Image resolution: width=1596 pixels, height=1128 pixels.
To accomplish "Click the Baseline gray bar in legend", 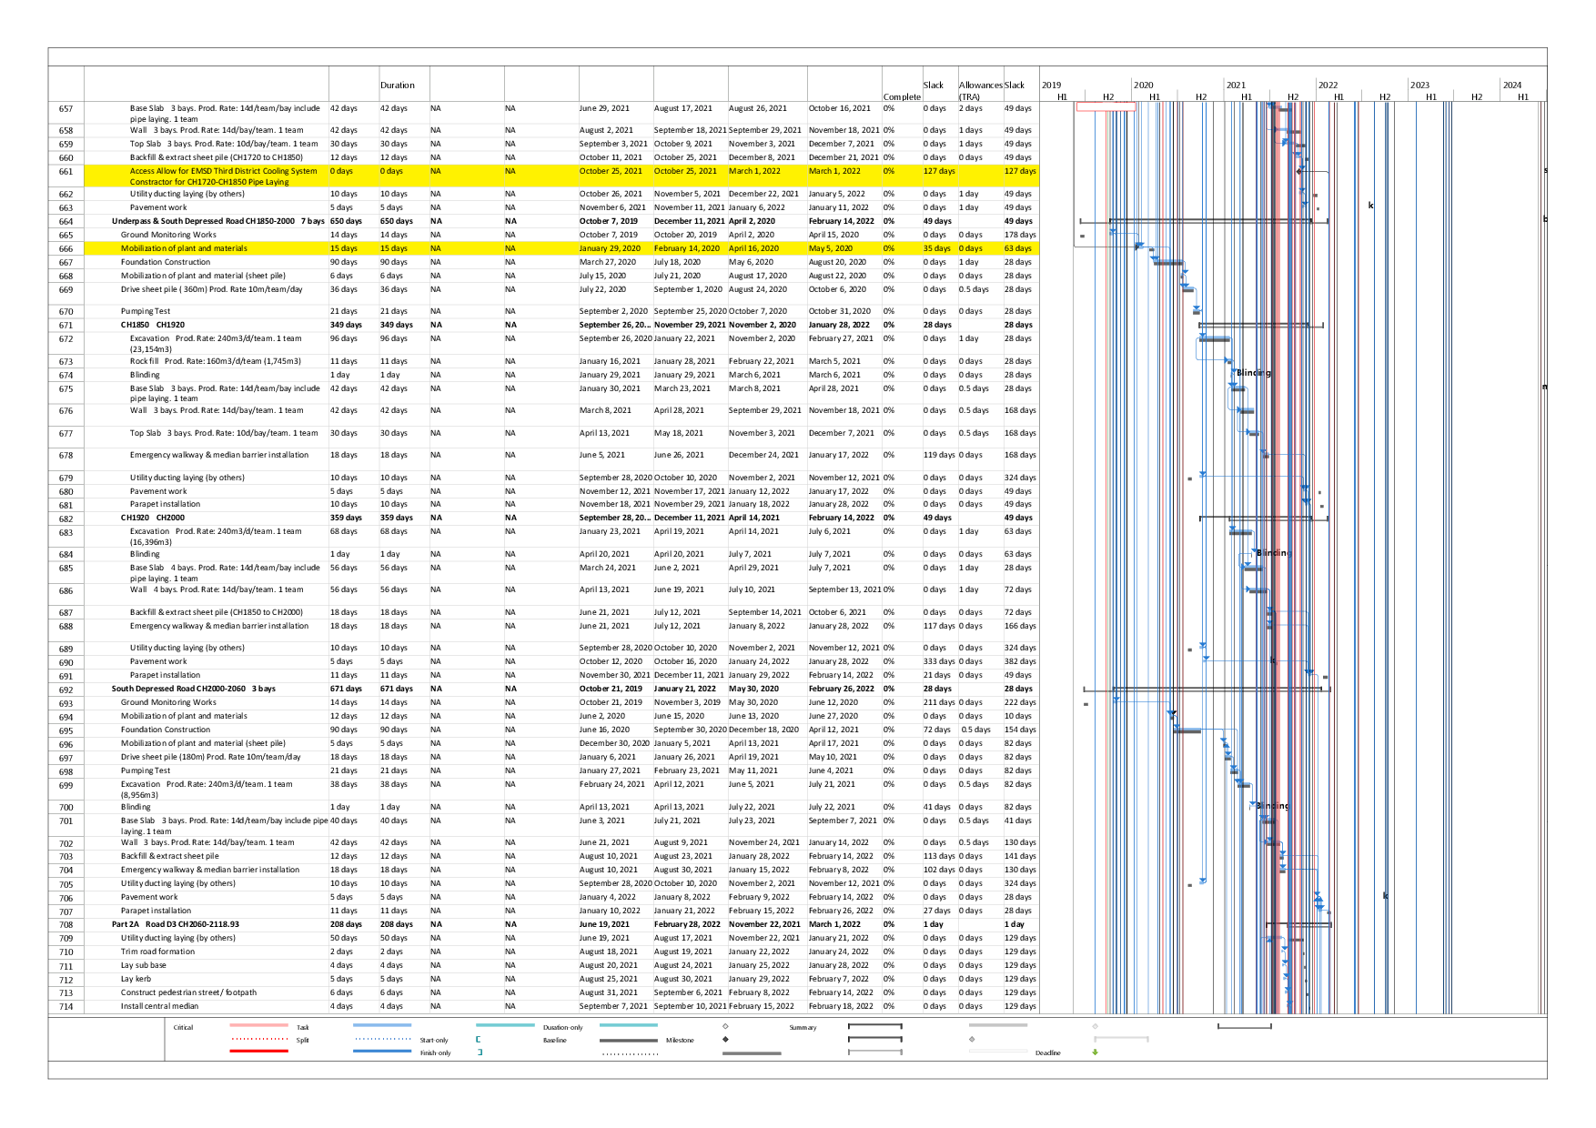I will (628, 1040).
